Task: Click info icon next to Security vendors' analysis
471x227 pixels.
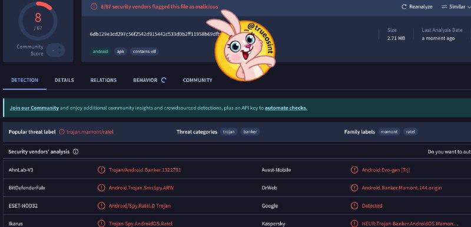Action: (76, 152)
